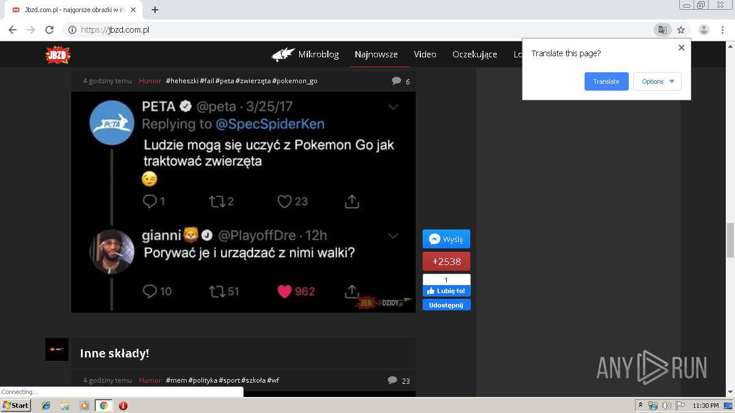Click the volume speaker tray icon
Screen dimensions: 735x413
pyautogui.click(x=666, y=406)
